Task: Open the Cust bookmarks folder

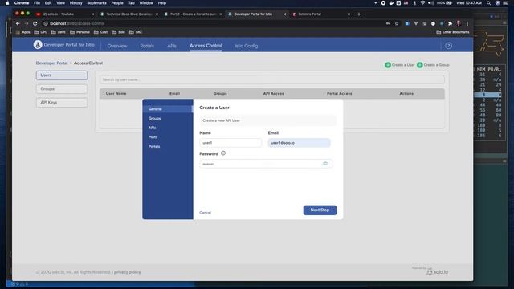Action: coord(100,32)
